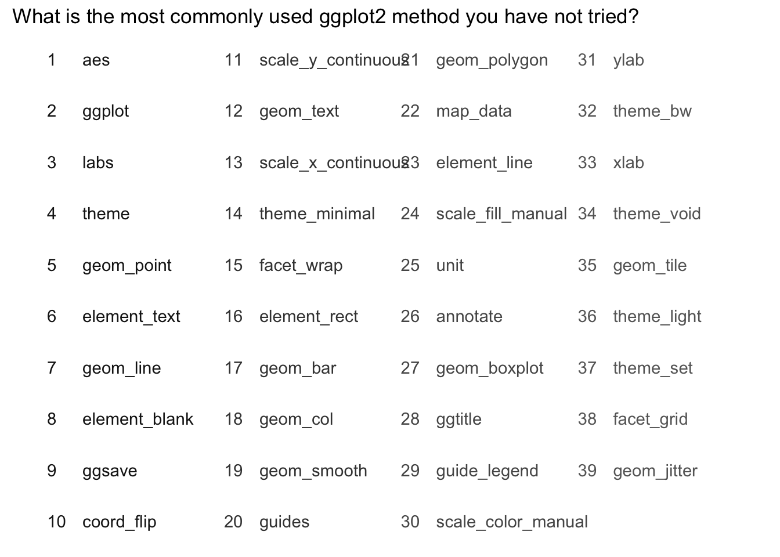The height and width of the screenshot is (557, 780).
Task: Click the 'theme_minimal' list item
Action: click(x=317, y=214)
